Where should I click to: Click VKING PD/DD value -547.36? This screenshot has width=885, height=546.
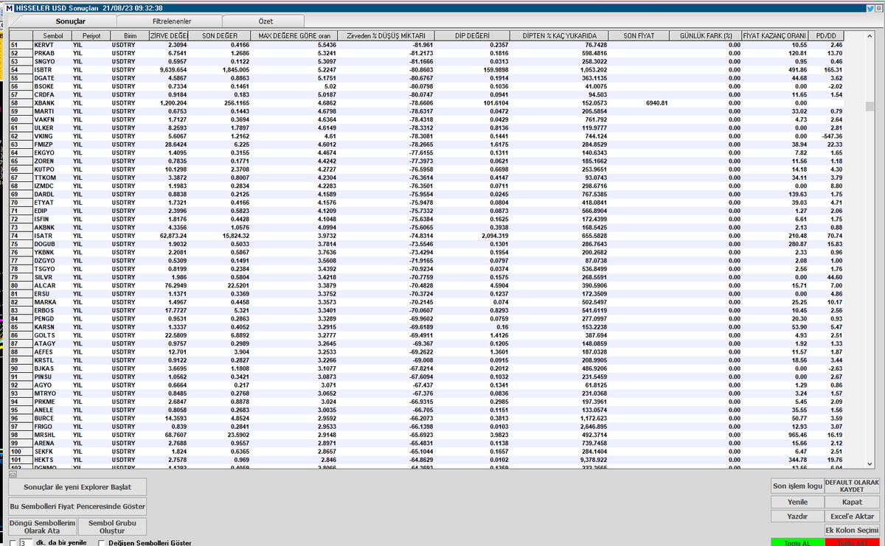(x=830, y=136)
